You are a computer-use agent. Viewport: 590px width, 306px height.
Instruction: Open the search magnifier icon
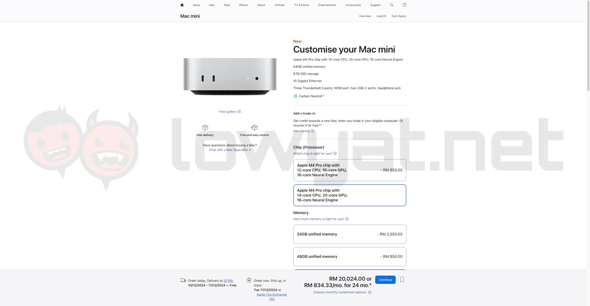click(391, 5)
